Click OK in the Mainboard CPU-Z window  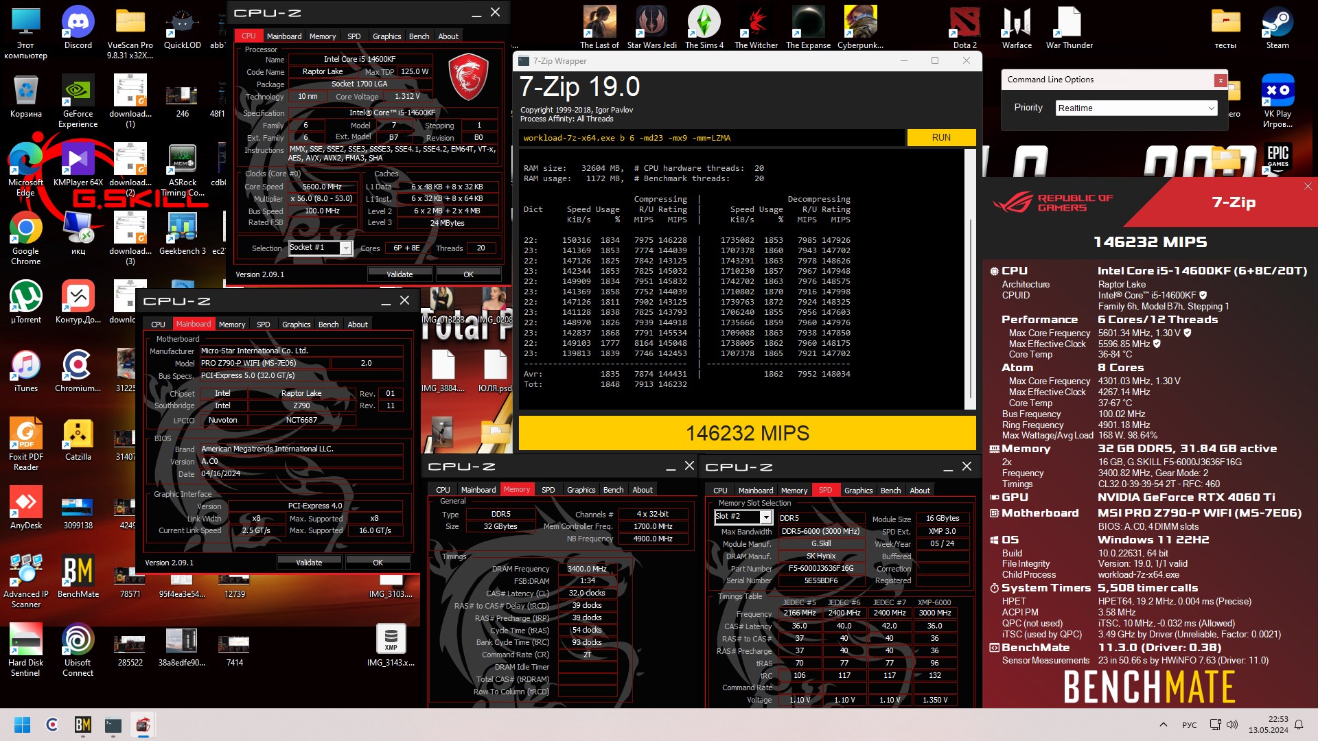coord(378,563)
